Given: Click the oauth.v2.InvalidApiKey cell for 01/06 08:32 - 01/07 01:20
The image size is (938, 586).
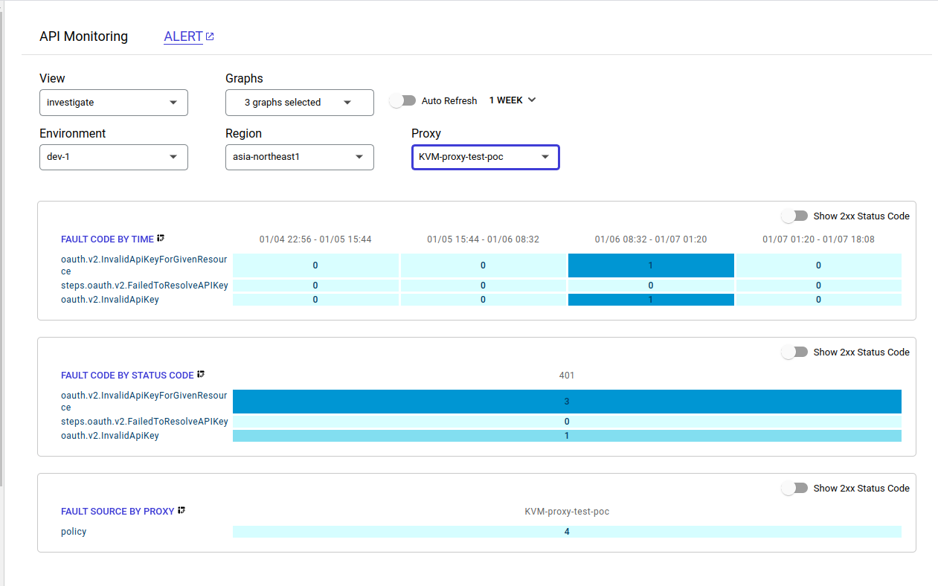Looking at the screenshot, I should coord(651,300).
